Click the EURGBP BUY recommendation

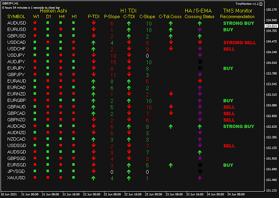click(228, 101)
